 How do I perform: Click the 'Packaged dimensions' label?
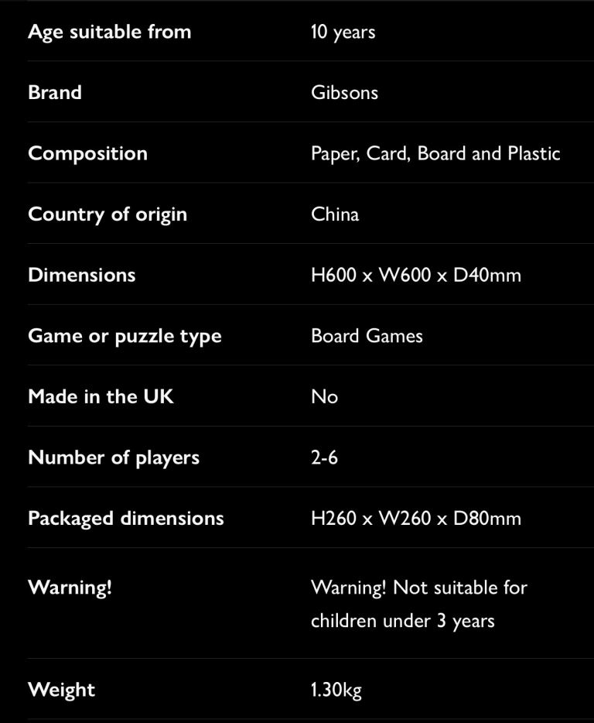(x=126, y=518)
